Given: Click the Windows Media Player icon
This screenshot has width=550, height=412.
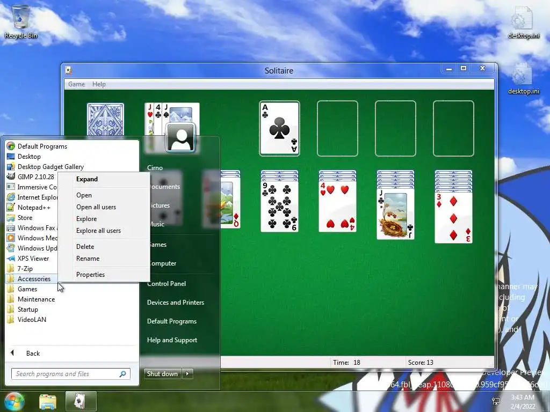Looking at the screenshot, I should click(x=11, y=238).
